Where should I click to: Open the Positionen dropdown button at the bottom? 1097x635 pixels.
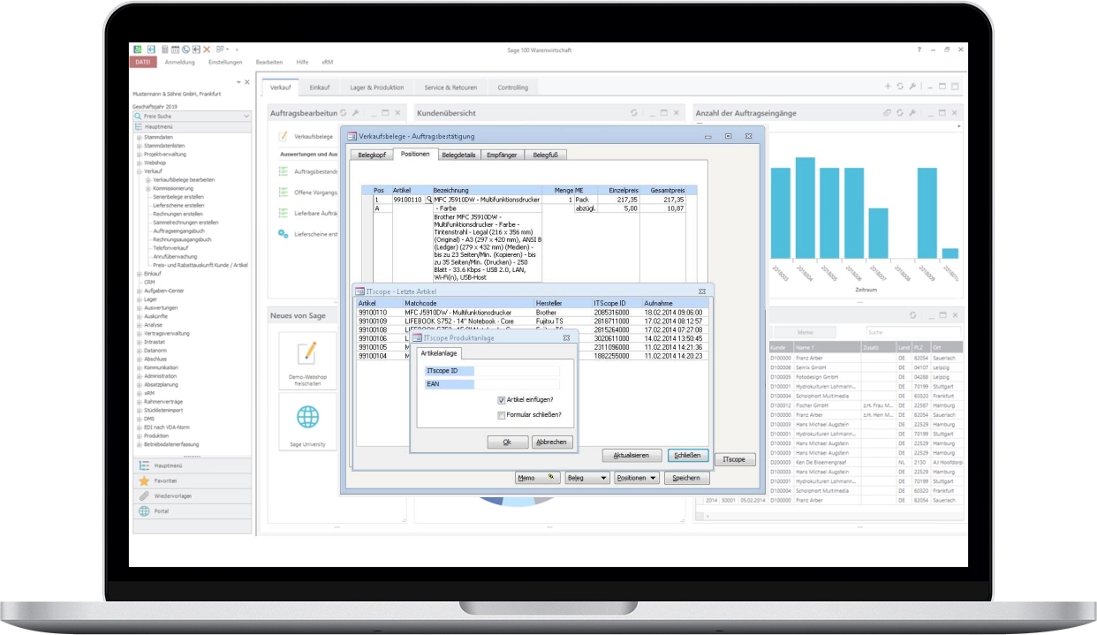[637, 478]
